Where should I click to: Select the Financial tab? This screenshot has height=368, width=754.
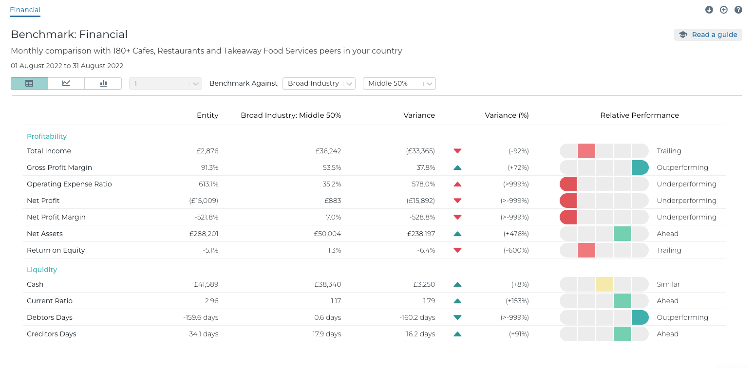(x=25, y=10)
